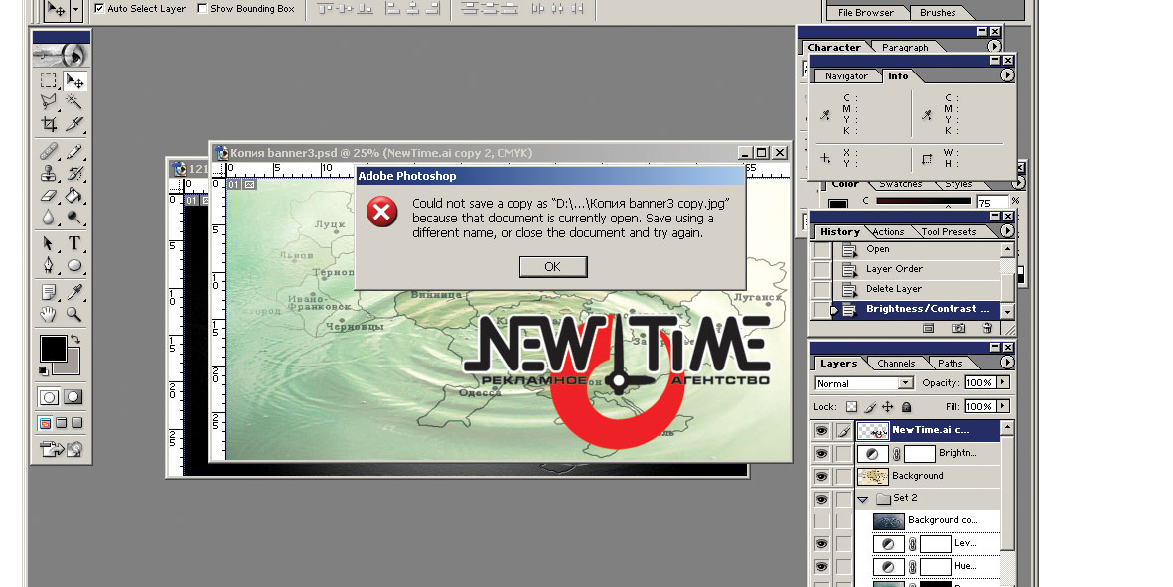1173x587 pixels.
Task: Open the blending mode dropdown showing Normal
Action: [x=864, y=383]
